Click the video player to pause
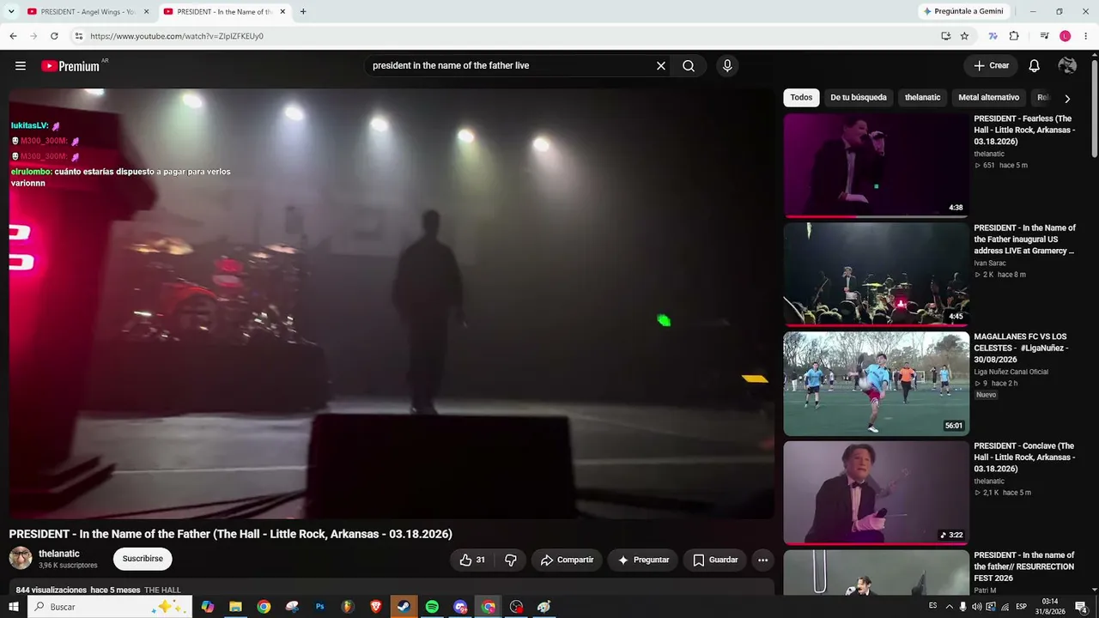The image size is (1099, 618). (392, 304)
